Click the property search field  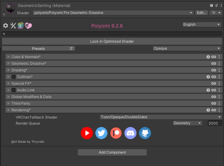point(112,34)
